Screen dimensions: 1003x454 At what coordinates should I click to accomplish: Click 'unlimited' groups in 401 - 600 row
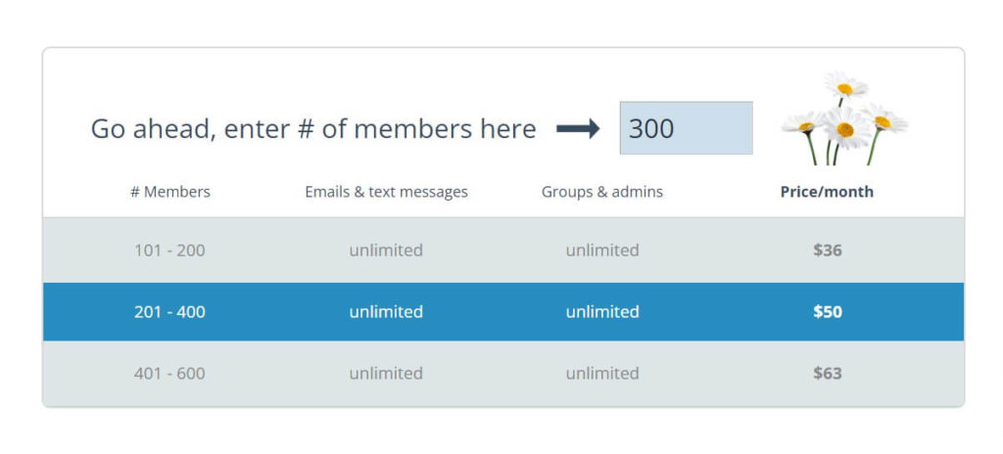click(x=601, y=374)
